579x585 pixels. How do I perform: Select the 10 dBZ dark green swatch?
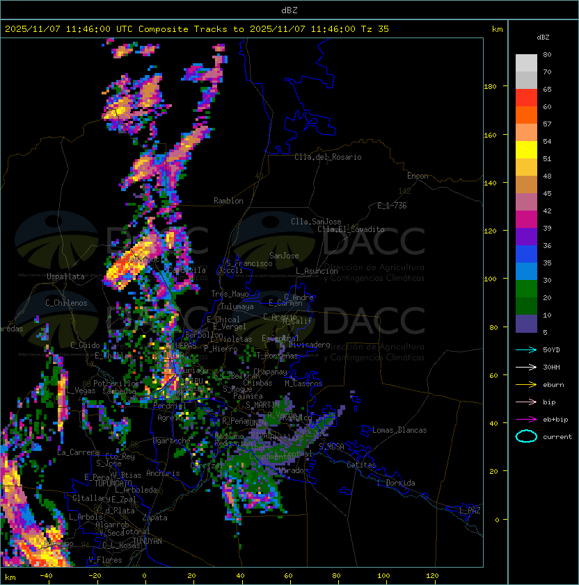[526, 306]
